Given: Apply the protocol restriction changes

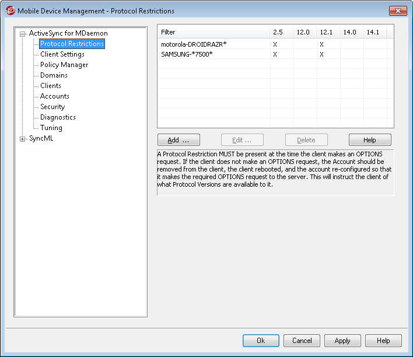Looking at the screenshot, I should 342,341.
